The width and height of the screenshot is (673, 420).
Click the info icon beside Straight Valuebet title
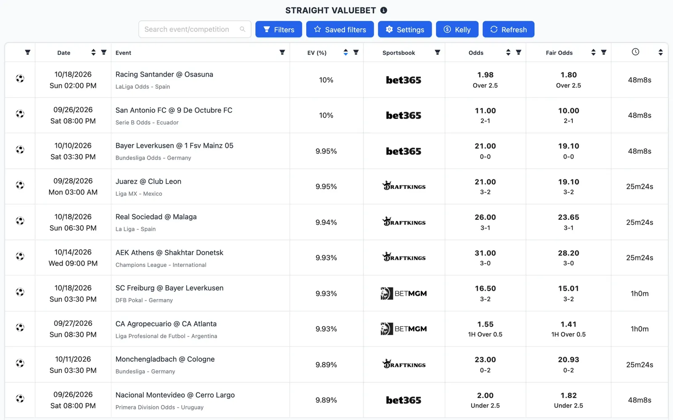click(384, 10)
